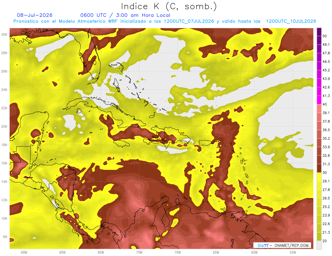Click the 10N latitude label
The image size is (332, 256).
pyautogui.click(x=4, y=218)
